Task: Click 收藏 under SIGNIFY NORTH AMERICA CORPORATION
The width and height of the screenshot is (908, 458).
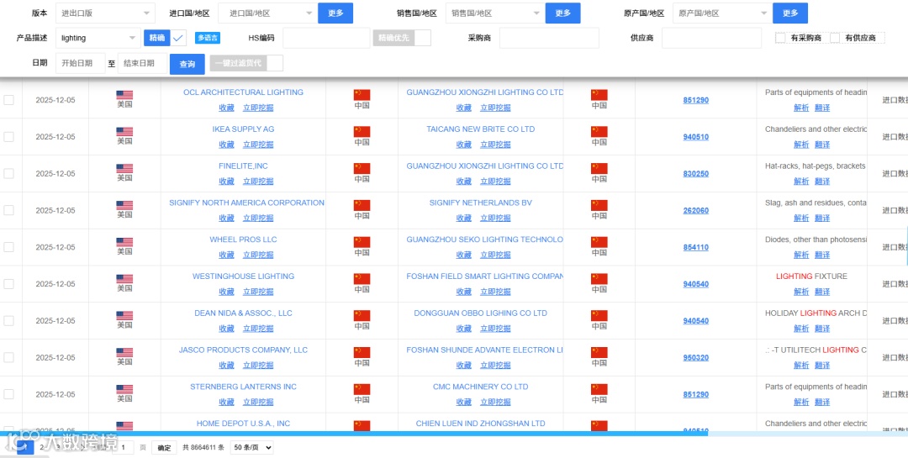Action: pyautogui.click(x=226, y=218)
